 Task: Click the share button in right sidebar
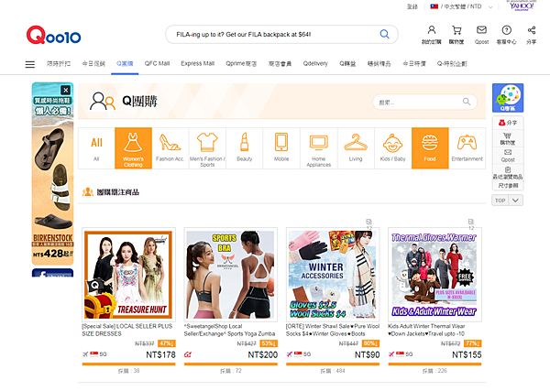pyautogui.click(x=508, y=123)
